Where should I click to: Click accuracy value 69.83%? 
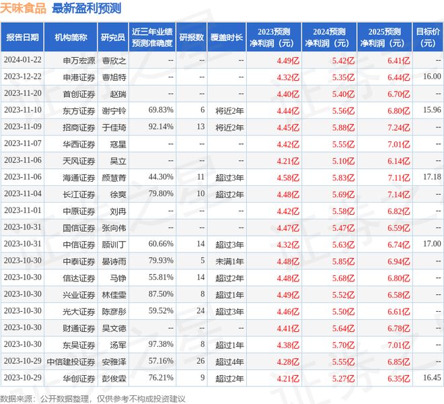[161, 110]
